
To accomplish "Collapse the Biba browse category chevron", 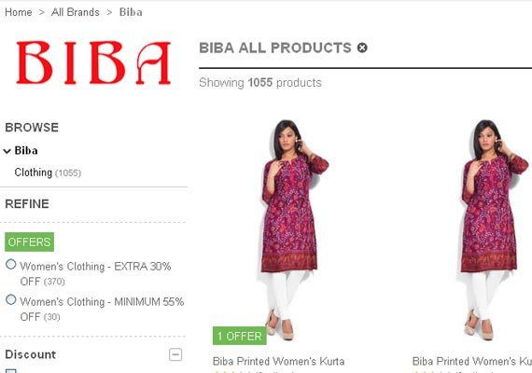I will pos(7,151).
